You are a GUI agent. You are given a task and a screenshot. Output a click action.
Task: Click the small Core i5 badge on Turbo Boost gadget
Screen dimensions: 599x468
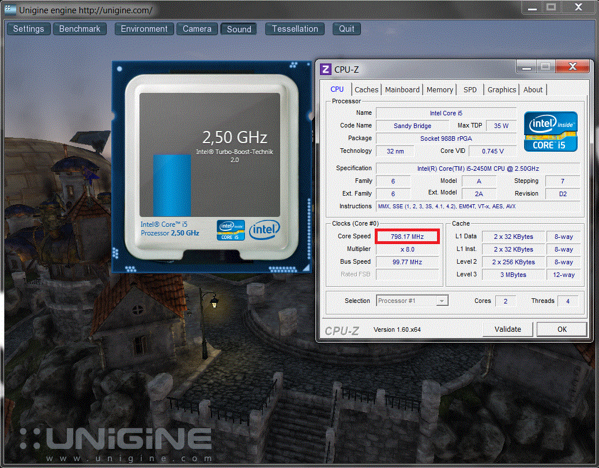click(x=231, y=230)
